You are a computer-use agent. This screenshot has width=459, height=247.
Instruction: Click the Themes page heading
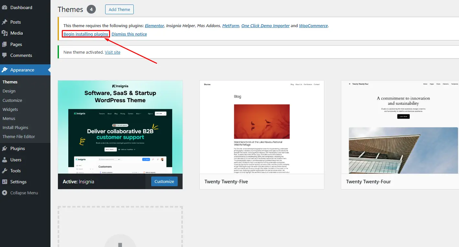click(x=71, y=9)
